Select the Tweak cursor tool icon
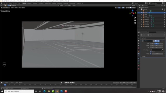The height and width of the screenshot is (93, 166). pos(5,5)
